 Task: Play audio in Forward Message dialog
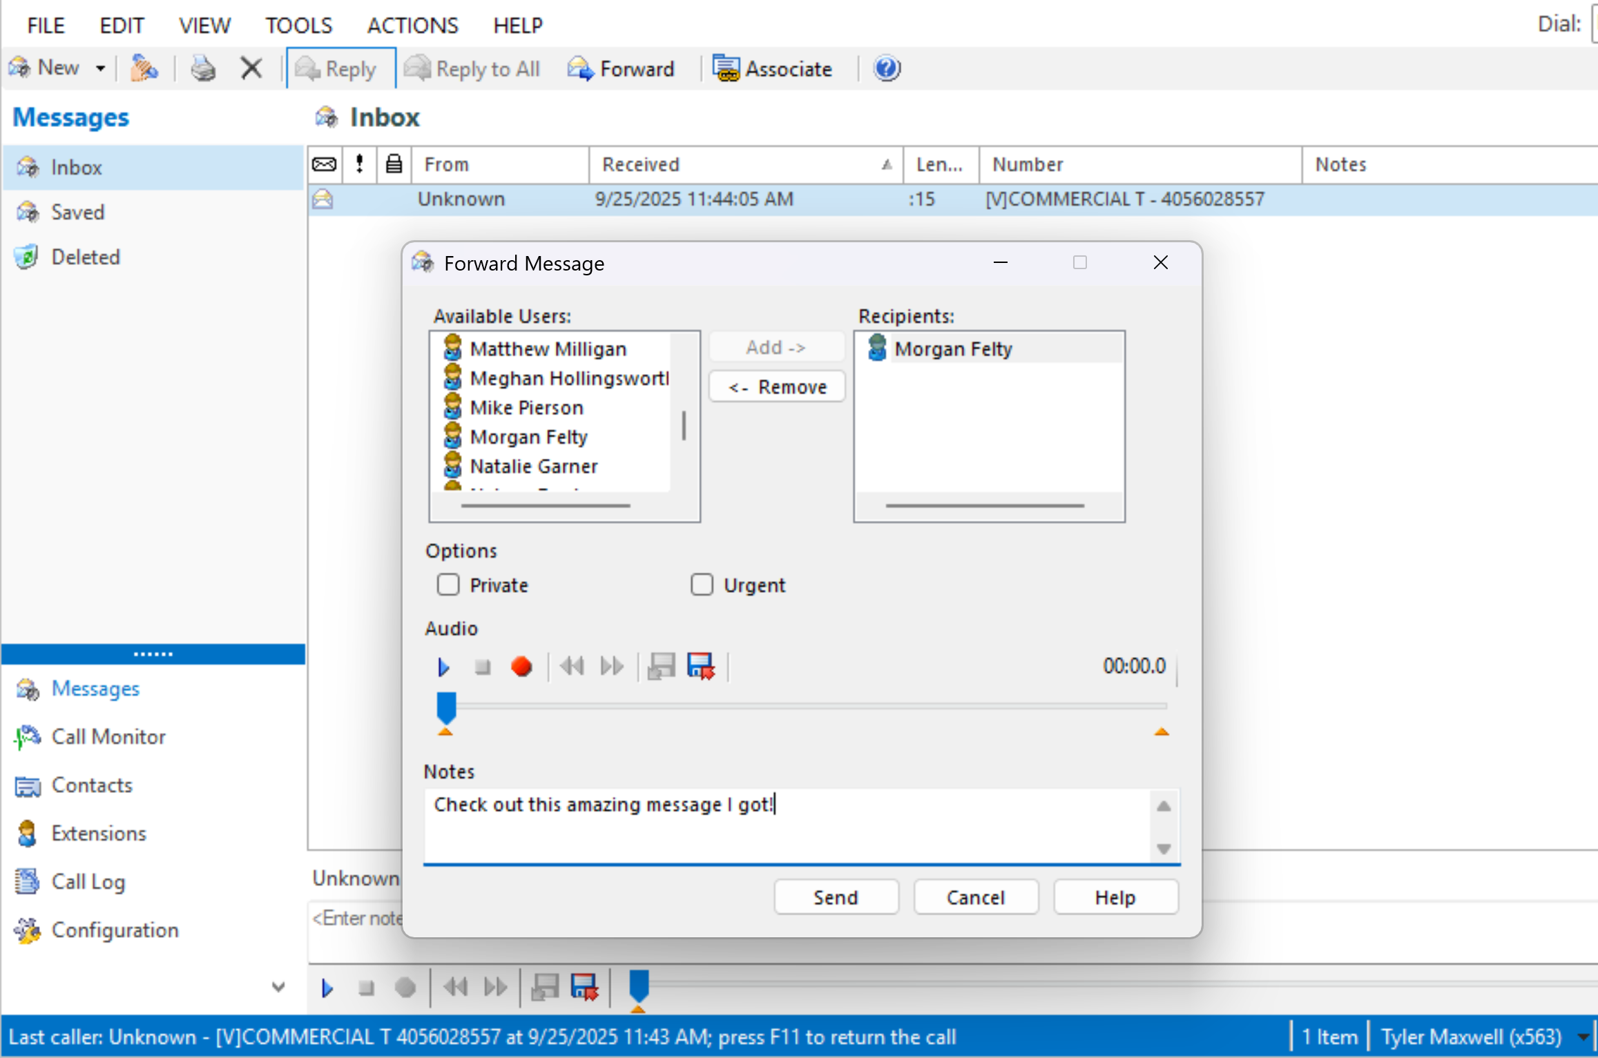point(443,667)
